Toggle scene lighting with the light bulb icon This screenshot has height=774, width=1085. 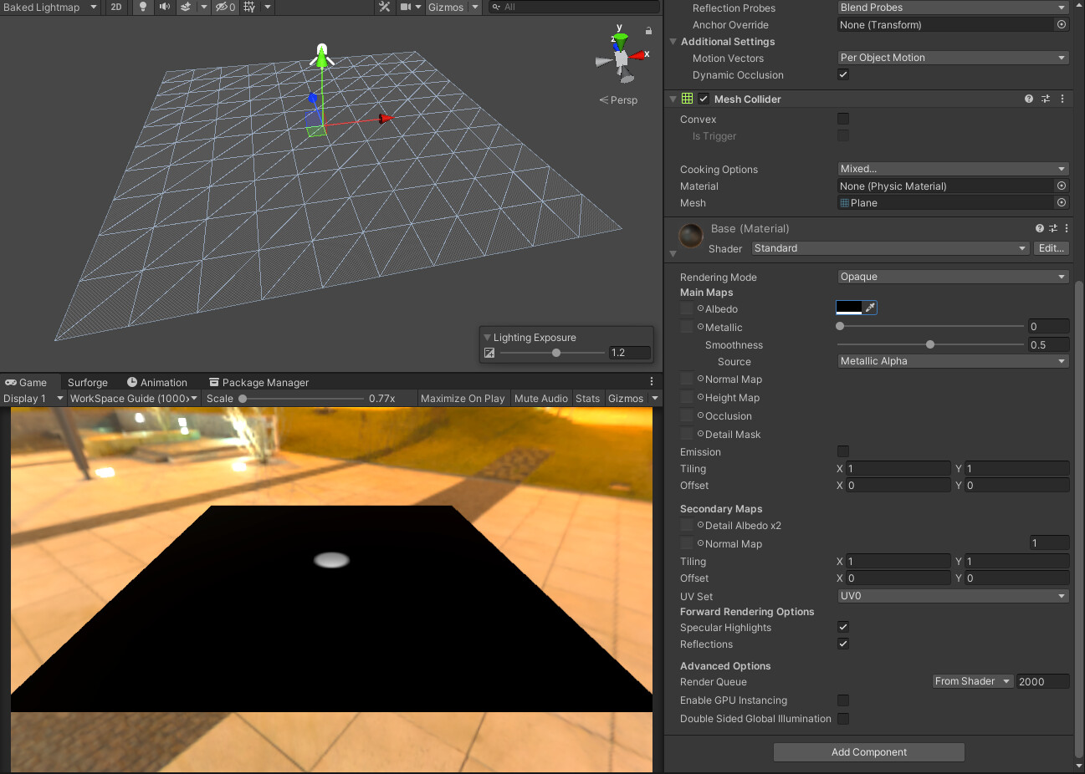click(142, 7)
